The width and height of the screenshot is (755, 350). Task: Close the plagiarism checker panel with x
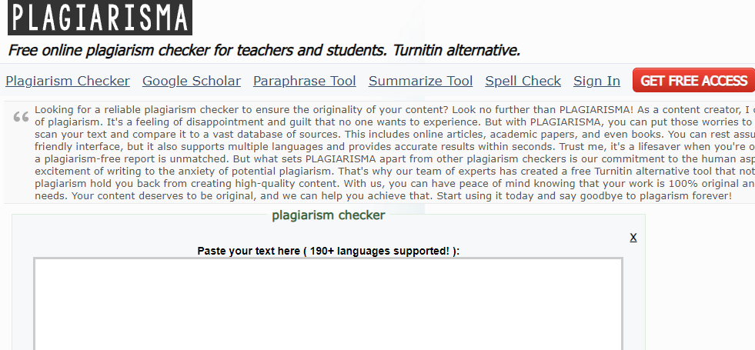click(633, 237)
